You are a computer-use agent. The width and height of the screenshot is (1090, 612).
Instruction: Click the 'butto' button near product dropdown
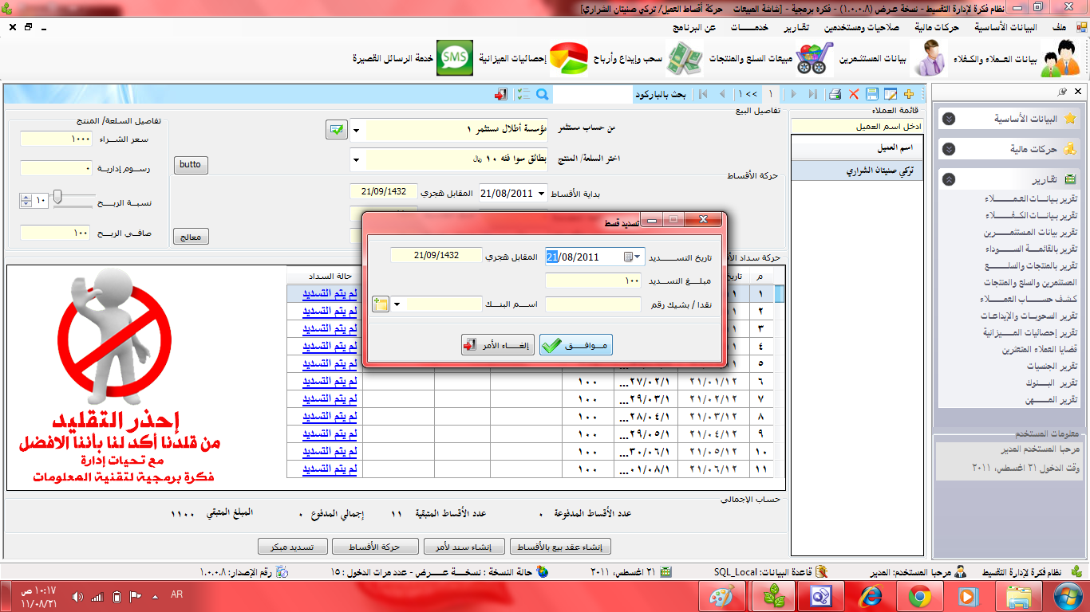191,164
